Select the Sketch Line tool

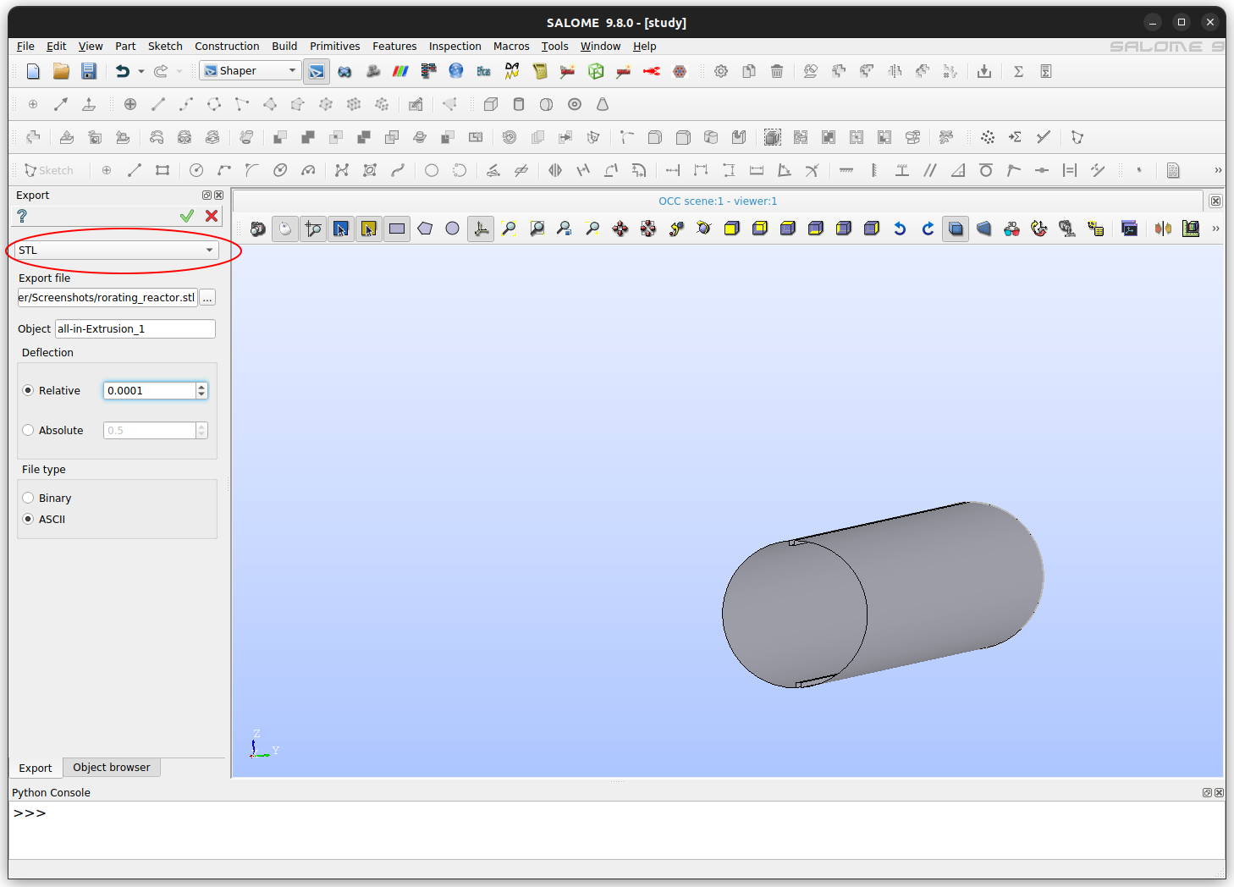tap(135, 170)
